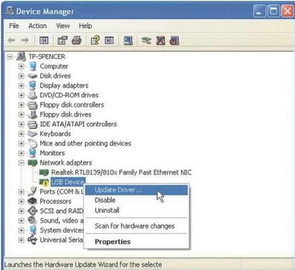Collapse the Network adapters node
Screen dimensions: 295x270
pos(21,163)
